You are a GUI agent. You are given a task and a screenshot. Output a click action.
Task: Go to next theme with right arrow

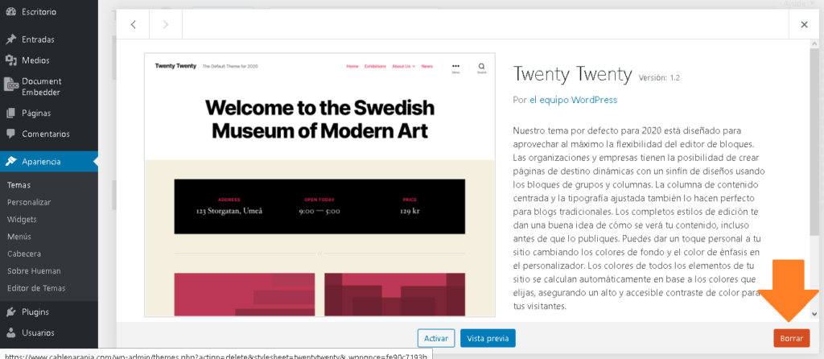tap(166, 24)
